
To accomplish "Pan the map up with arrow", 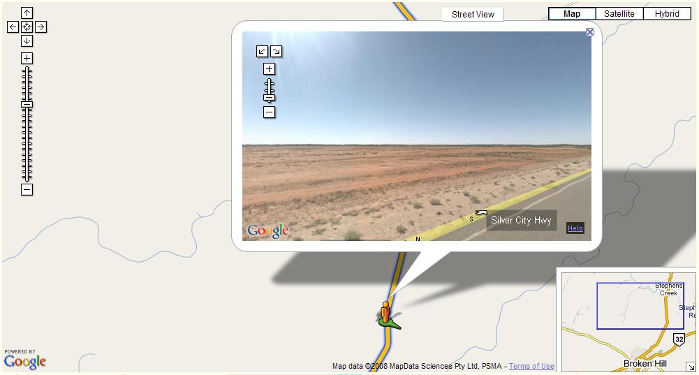I will coord(27,13).
